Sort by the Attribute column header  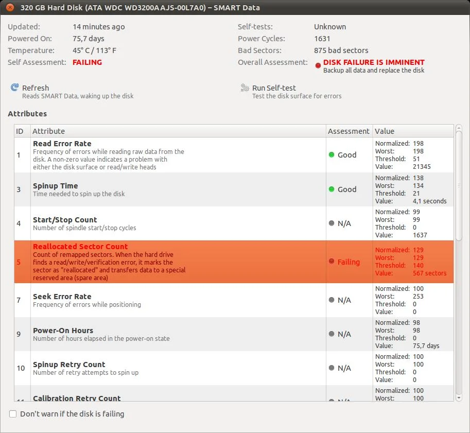[178, 131]
